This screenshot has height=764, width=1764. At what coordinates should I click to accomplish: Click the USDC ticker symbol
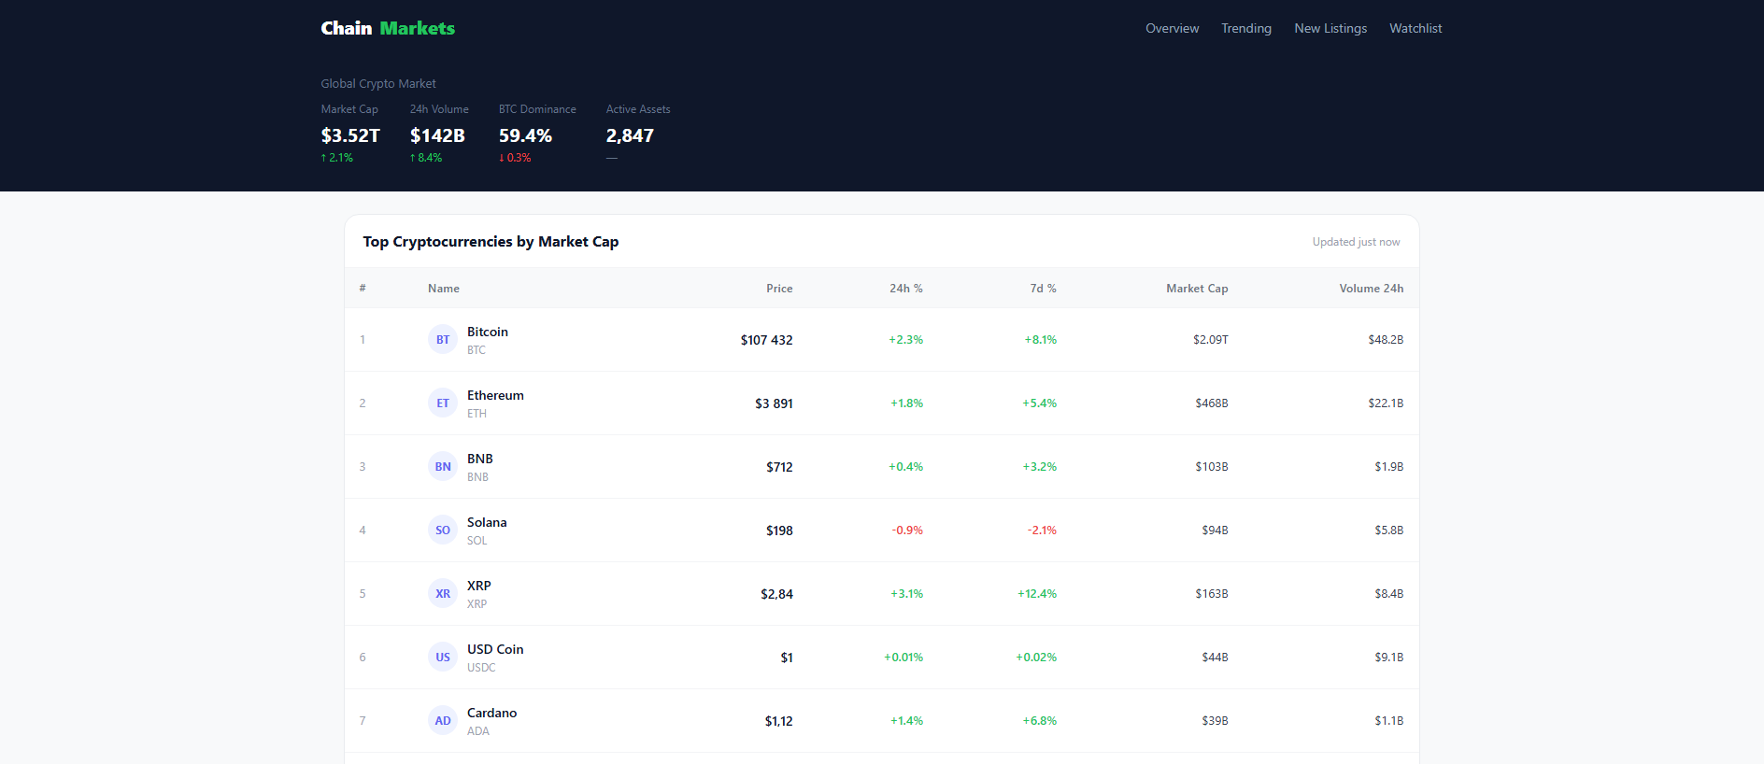point(481,668)
